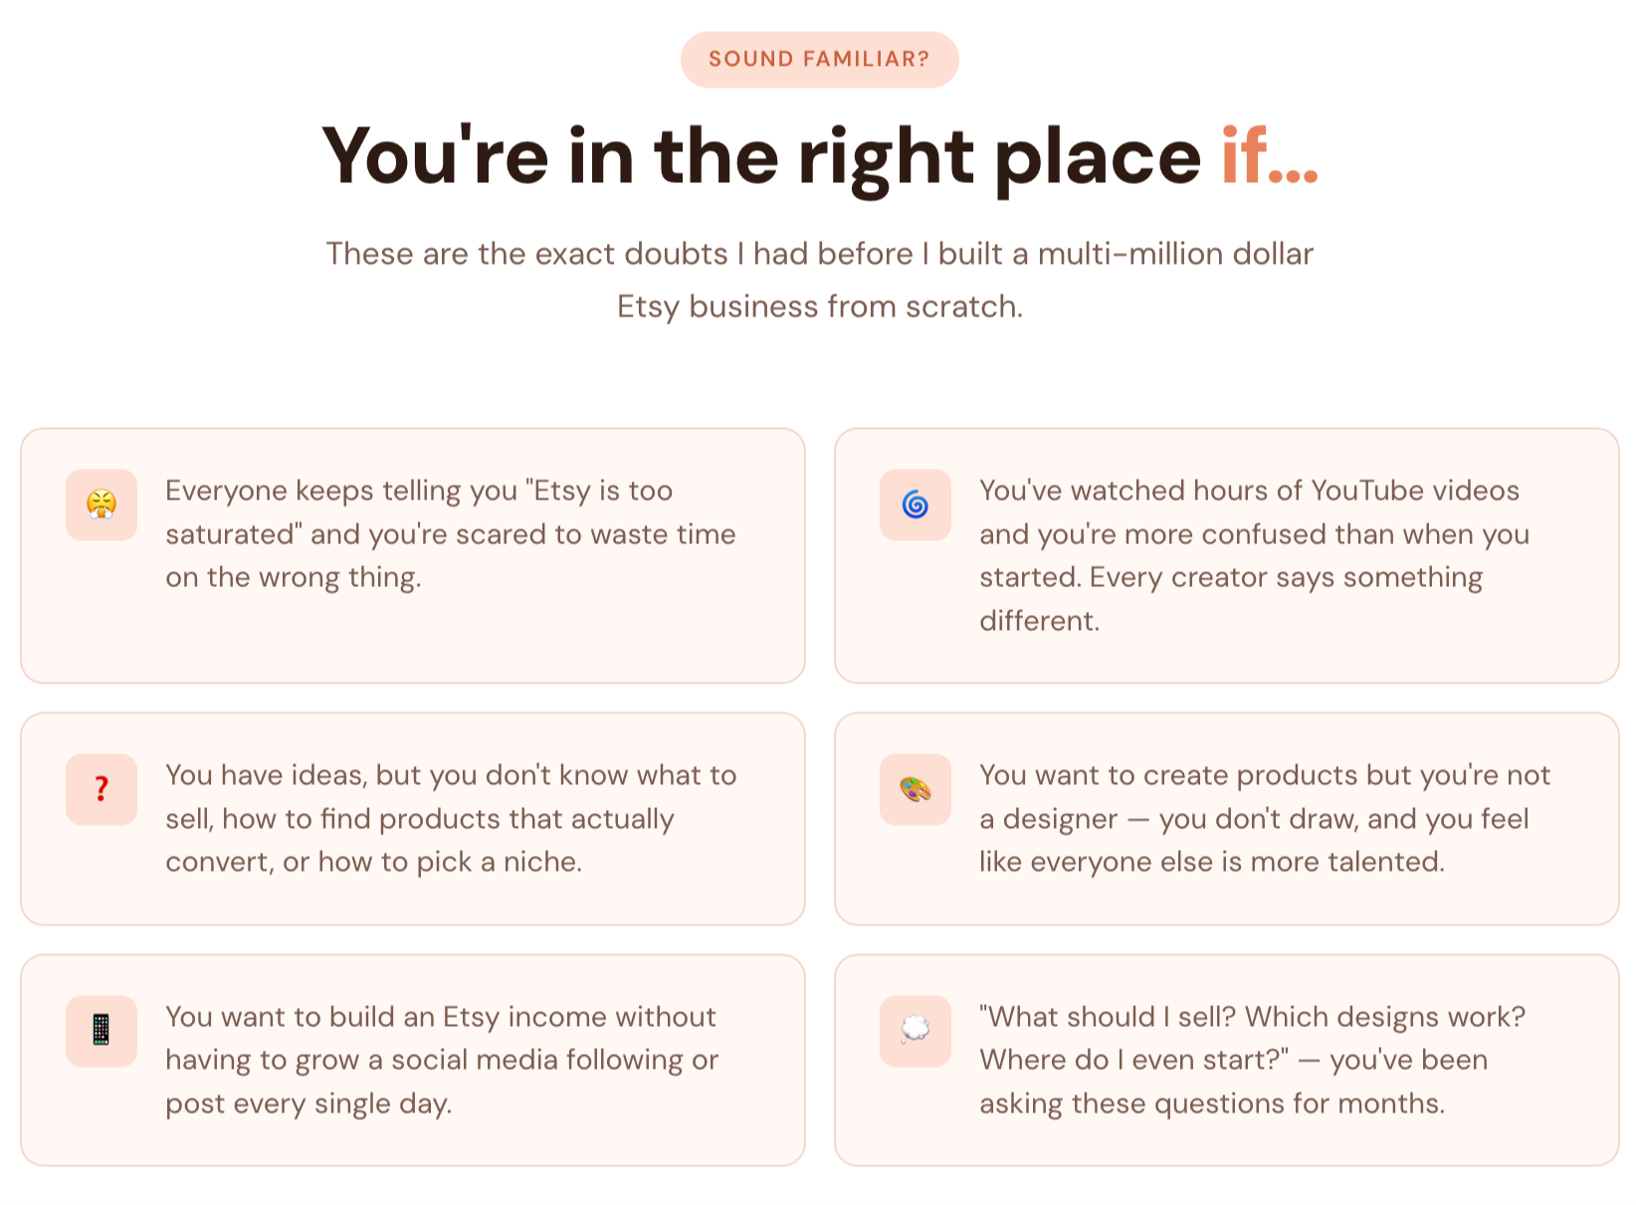
Task: Select the "You have ideas" card text
Action: coord(451,818)
